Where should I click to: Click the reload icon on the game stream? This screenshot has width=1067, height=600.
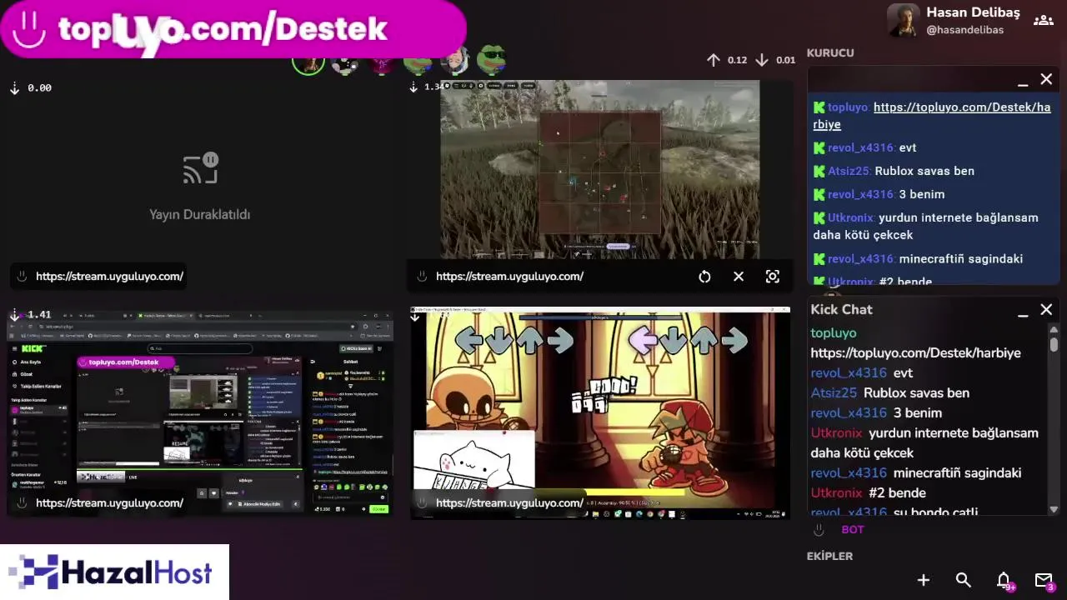(704, 277)
